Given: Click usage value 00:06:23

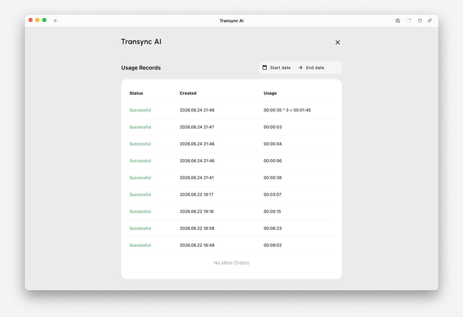Looking at the screenshot, I should point(272,228).
